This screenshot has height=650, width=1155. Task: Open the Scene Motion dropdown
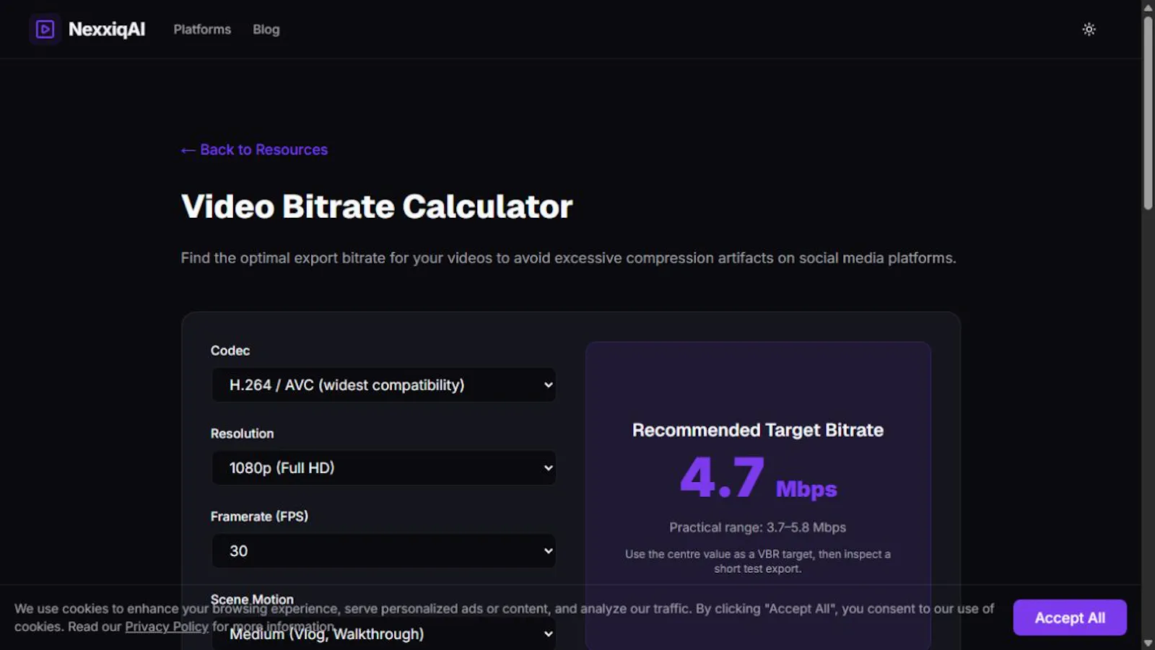383,633
